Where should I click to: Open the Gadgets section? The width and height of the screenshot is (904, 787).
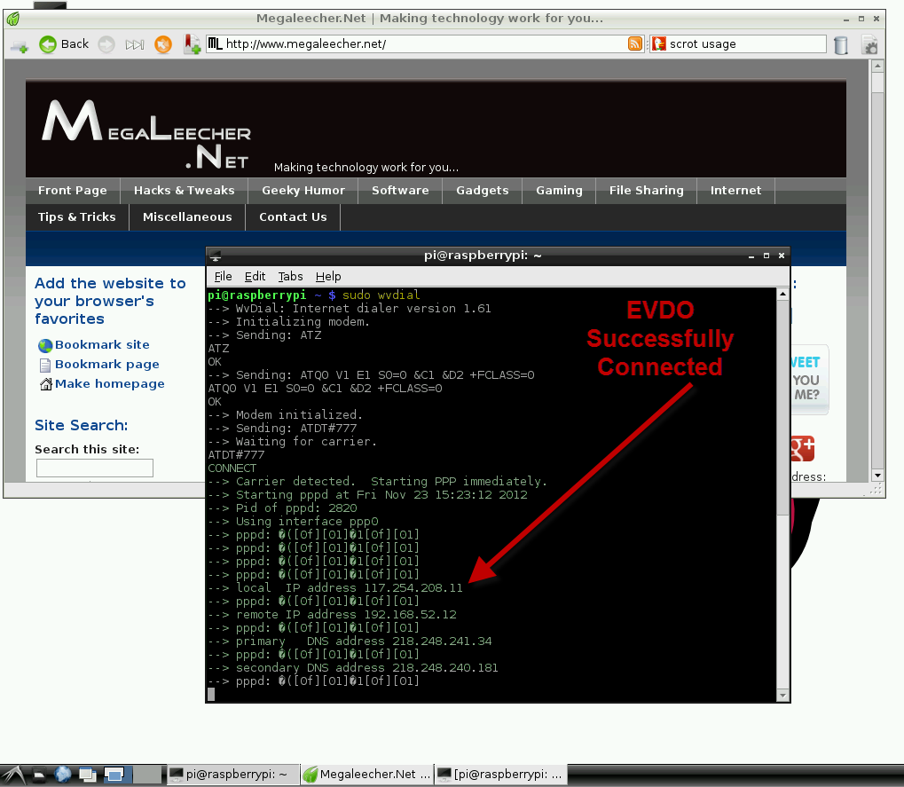click(483, 190)
